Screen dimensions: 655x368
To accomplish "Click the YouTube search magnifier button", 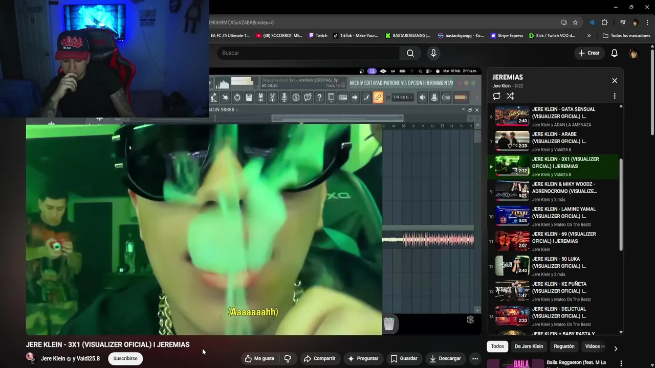I will point(410,53).
